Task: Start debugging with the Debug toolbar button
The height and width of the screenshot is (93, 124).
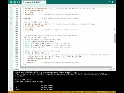Action: tap(19, 2)
